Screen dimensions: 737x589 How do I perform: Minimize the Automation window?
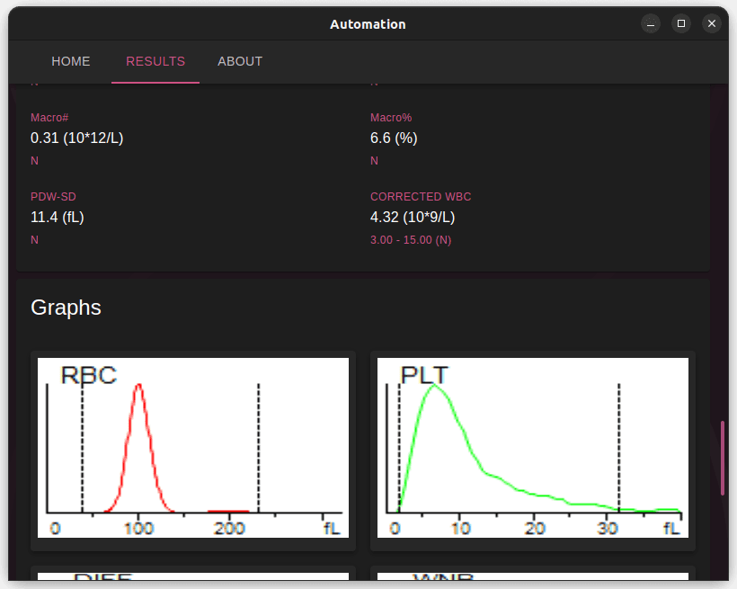(651, 24)
